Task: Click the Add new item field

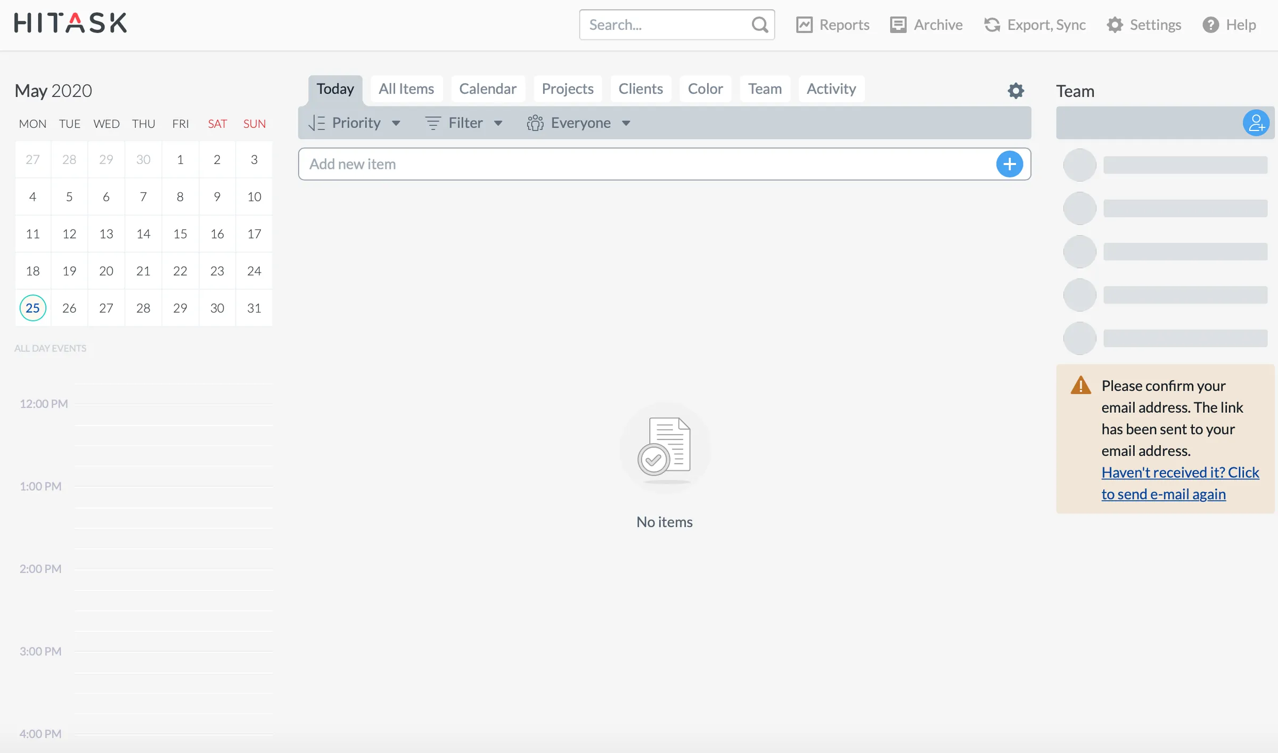Action: (586, 164)
